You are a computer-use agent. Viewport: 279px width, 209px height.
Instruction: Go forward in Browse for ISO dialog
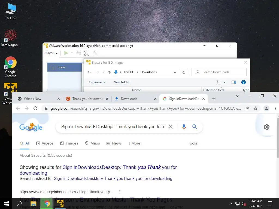(97, 72)
